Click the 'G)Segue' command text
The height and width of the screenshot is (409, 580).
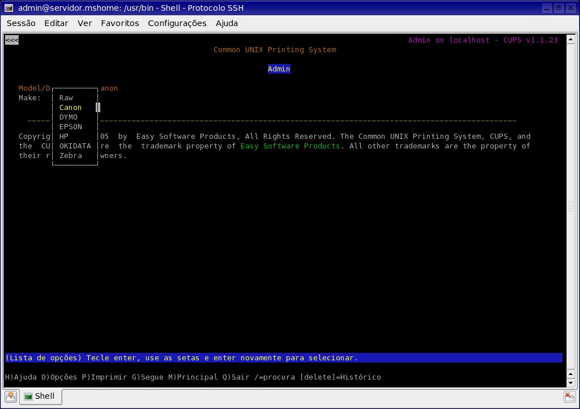[x=148, y=377]
